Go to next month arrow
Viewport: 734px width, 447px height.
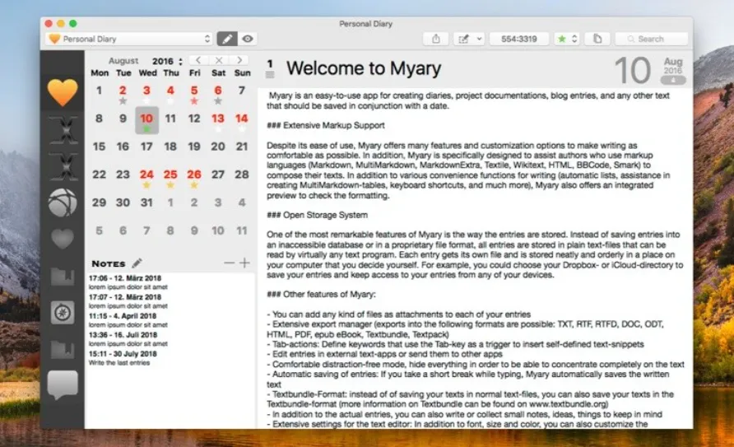(x=239, y=60)
